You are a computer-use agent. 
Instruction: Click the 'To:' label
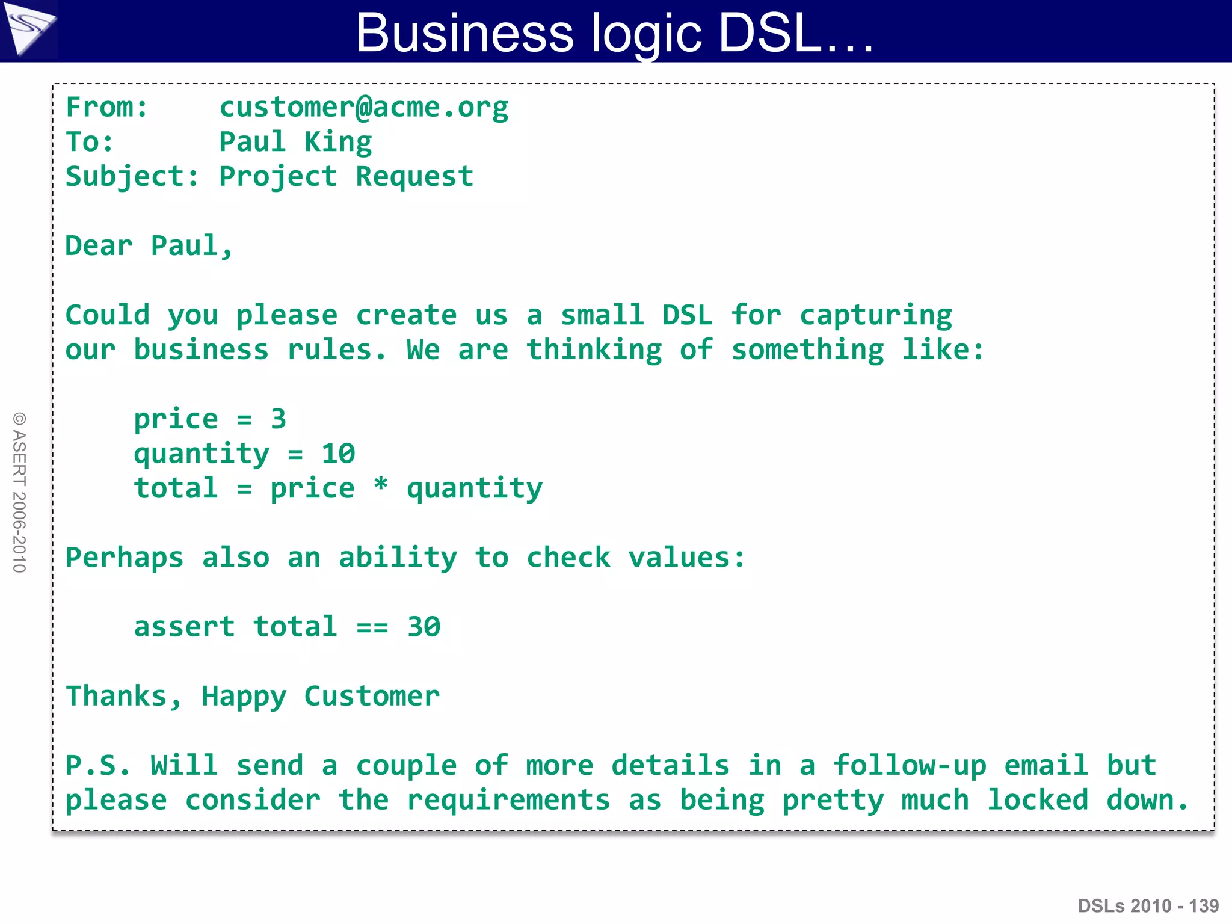pos(89,142)
